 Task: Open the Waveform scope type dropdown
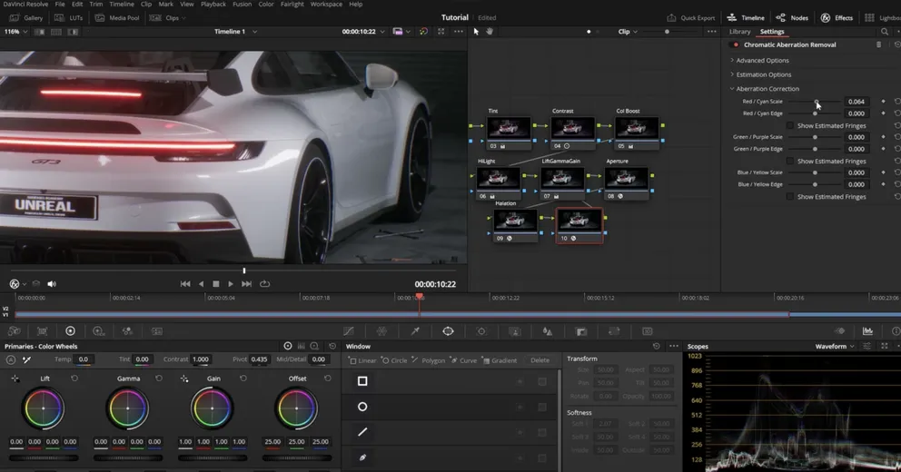(835, 346)
